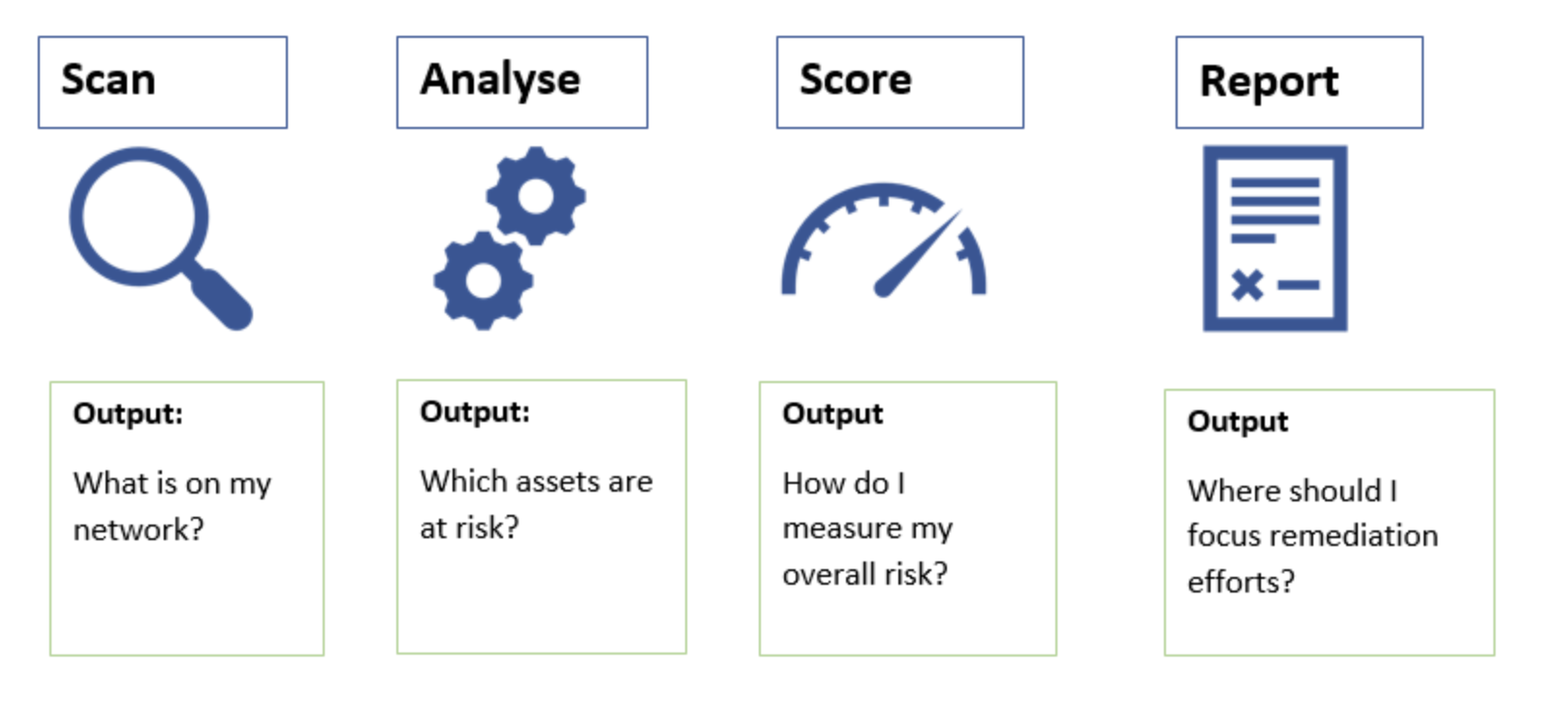The height and width of the screenshot is (704, 1541).
Task: Open the Report heading box
Action: pyautogui.click(x=1300, y=82)
